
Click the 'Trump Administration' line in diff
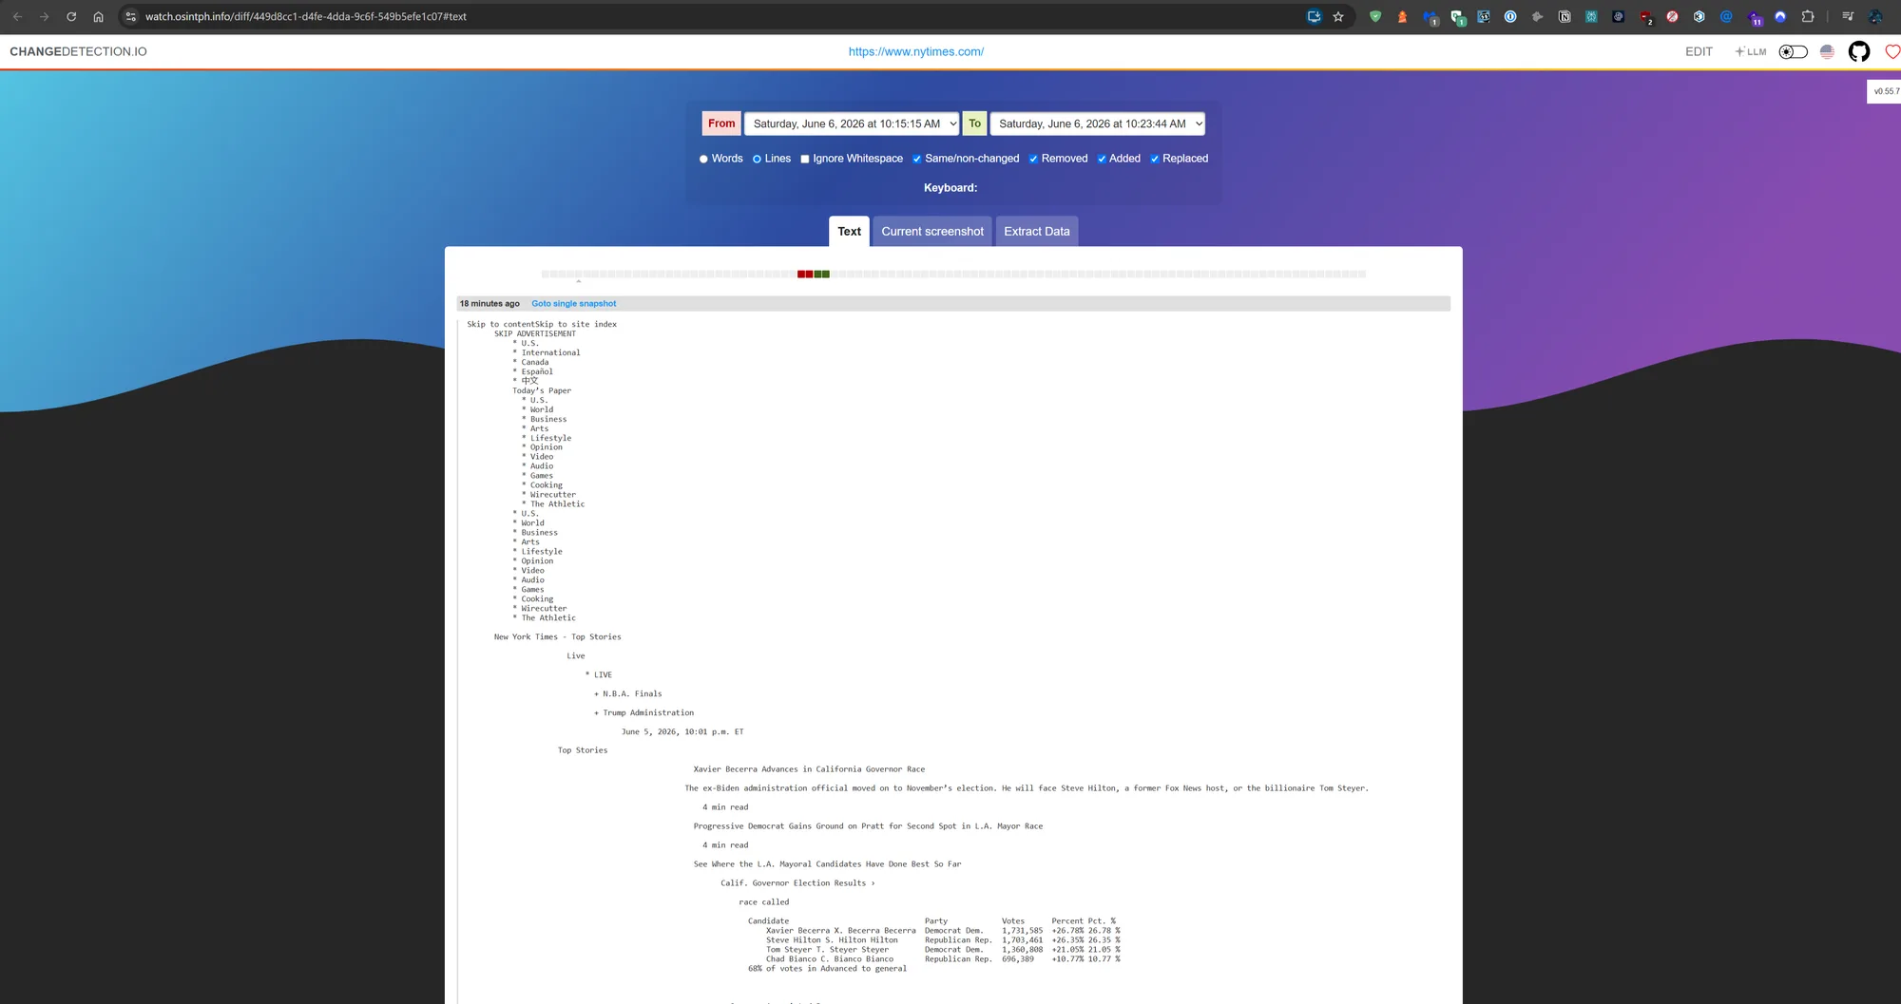tap(648, 712)
